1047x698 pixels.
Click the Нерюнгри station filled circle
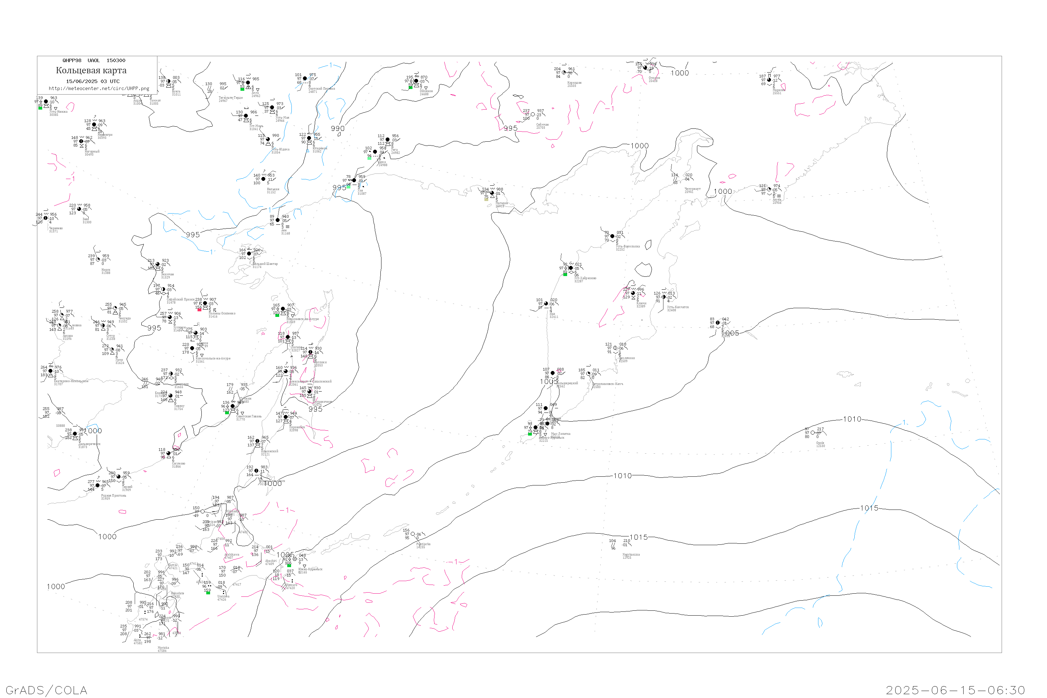[x=94, y=125]
